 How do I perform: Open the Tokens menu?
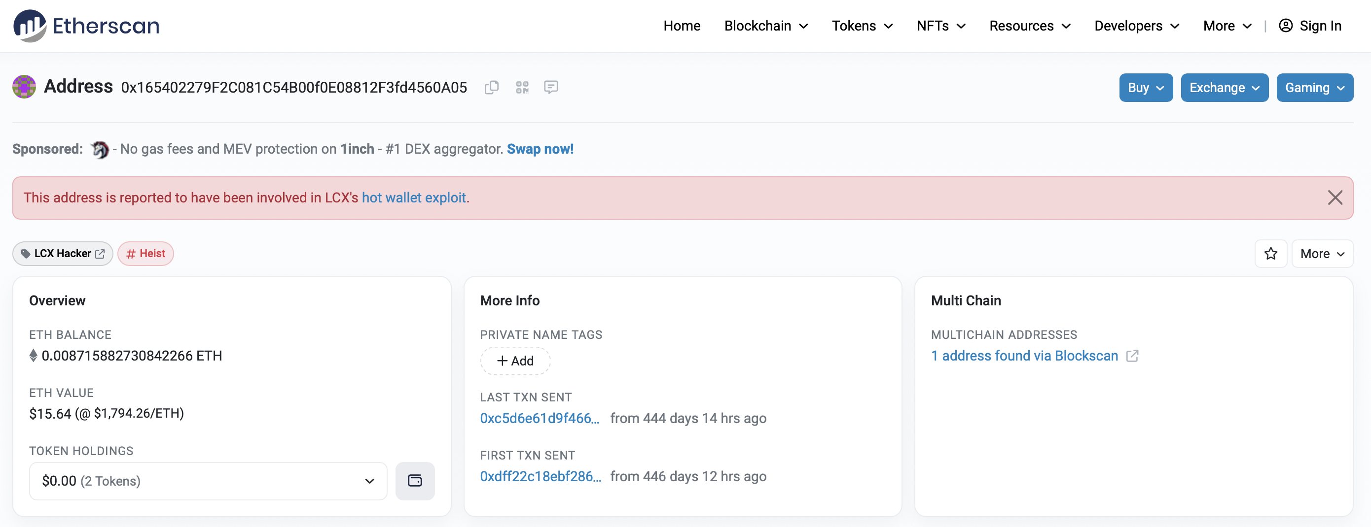[862, 26]
